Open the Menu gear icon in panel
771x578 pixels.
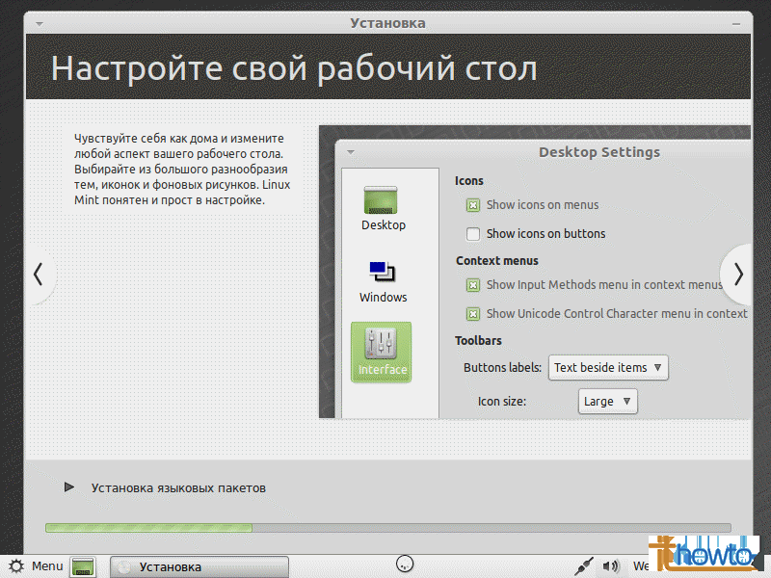(x=15, y=566)
